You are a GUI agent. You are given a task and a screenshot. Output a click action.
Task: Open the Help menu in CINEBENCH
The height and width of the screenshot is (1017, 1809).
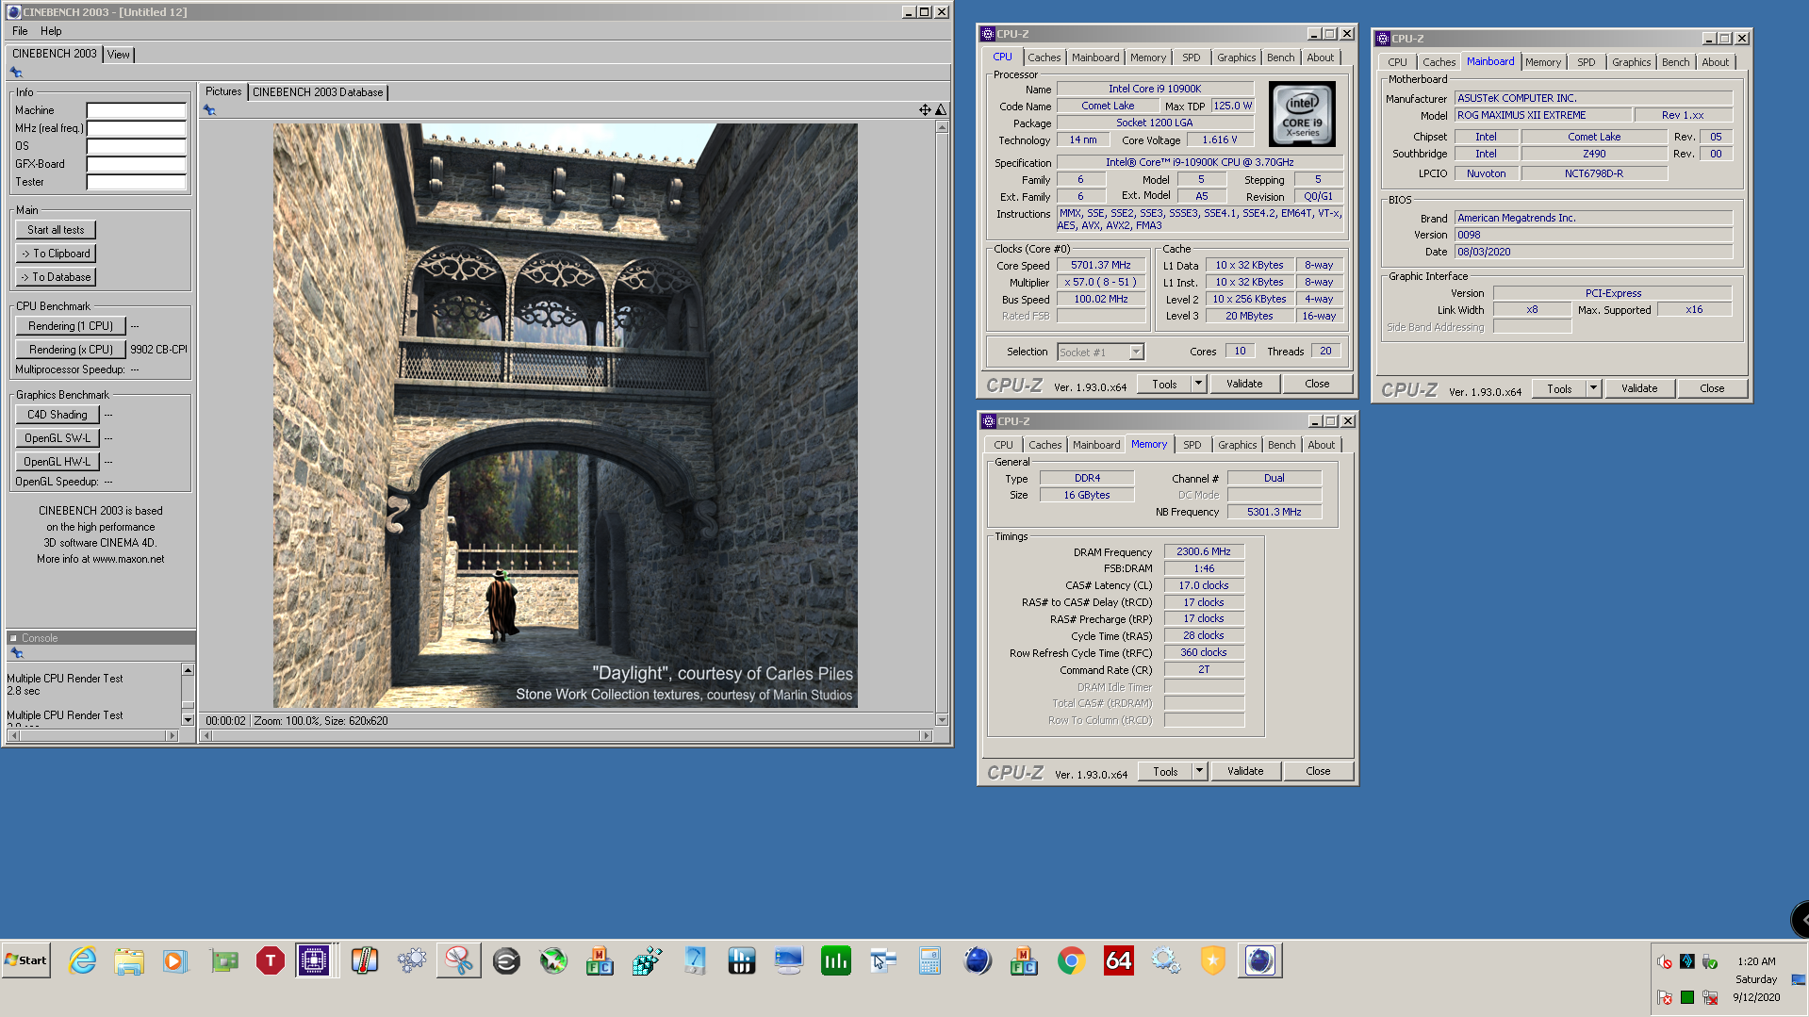[51, 31]
